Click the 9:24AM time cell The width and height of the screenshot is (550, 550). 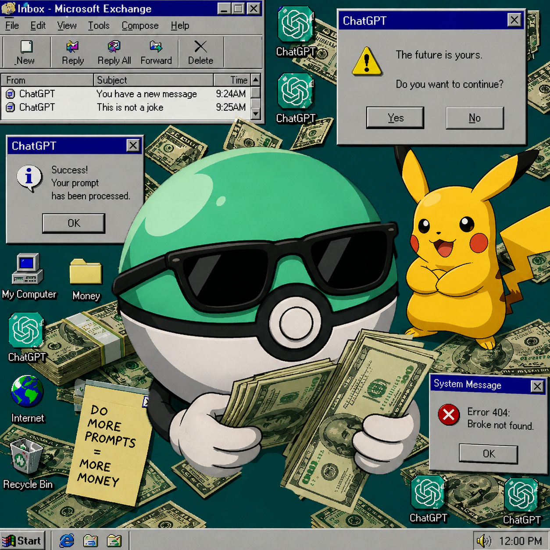231,94
